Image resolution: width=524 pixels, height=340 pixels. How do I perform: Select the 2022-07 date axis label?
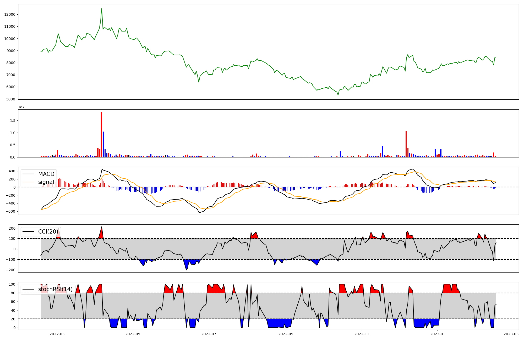click(209, 334)
